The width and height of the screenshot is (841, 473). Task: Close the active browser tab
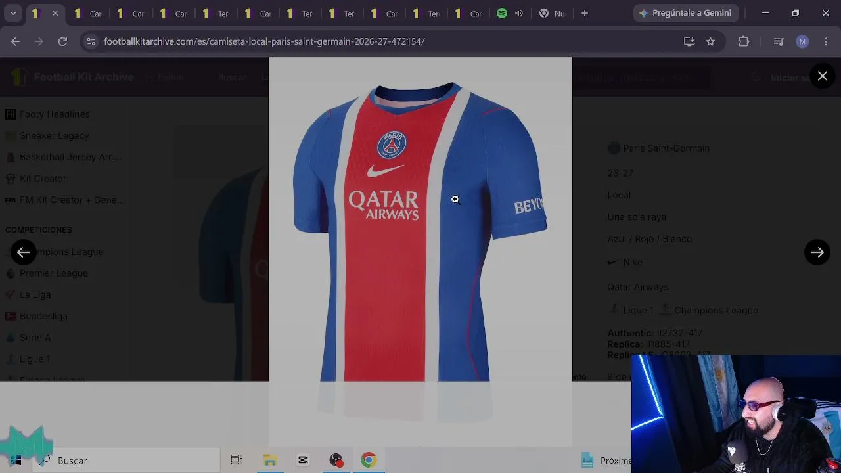coord(55,13)
